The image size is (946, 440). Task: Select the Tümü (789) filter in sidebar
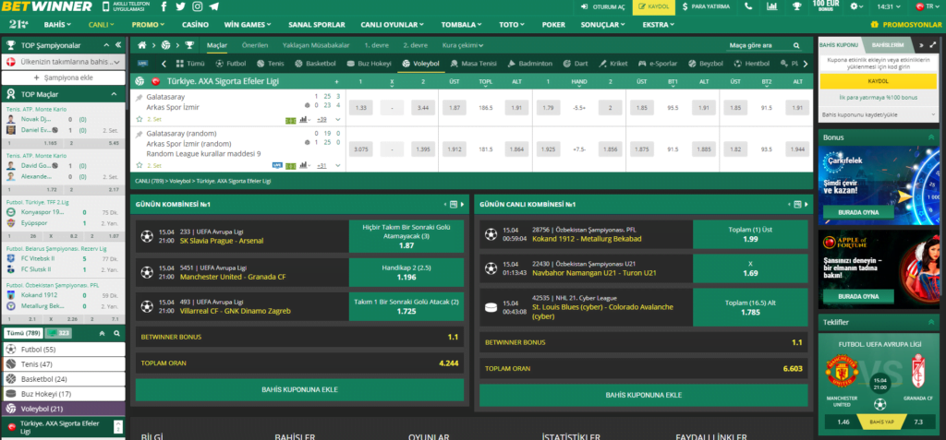(x=24, y=333)
